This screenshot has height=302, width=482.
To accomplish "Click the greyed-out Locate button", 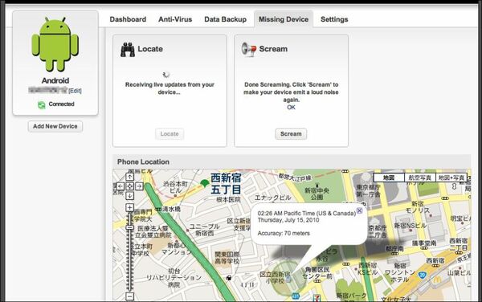I will pyautogui.click(x=170, y=134).
